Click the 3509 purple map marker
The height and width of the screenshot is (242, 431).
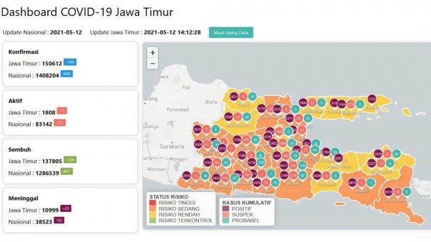[198, 144]
